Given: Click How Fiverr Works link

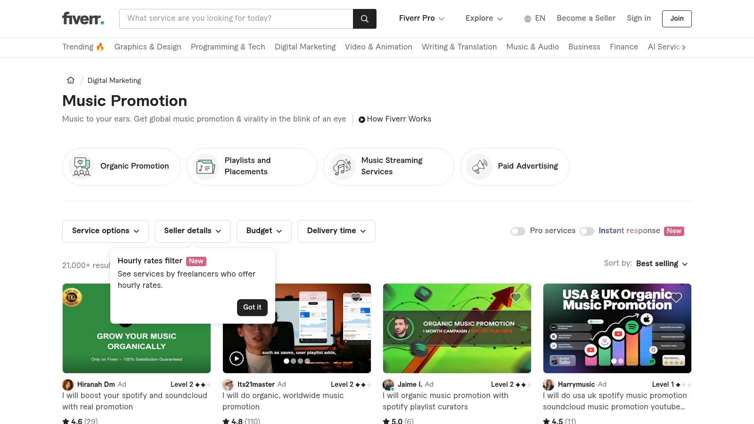Looking at the screenshot, I should (x=399, y=119).
